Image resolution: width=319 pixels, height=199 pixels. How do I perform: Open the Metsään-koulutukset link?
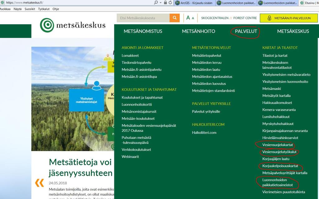pos(138,118)
